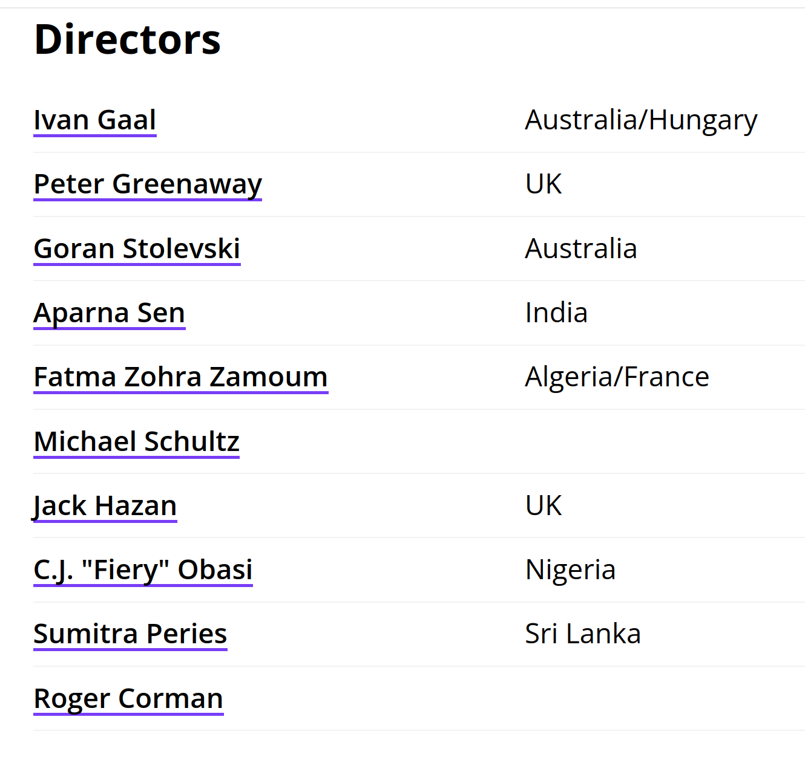Click the UK label beside Jack Hazan
Screen dimensions: 805x766
coord(544,505)
